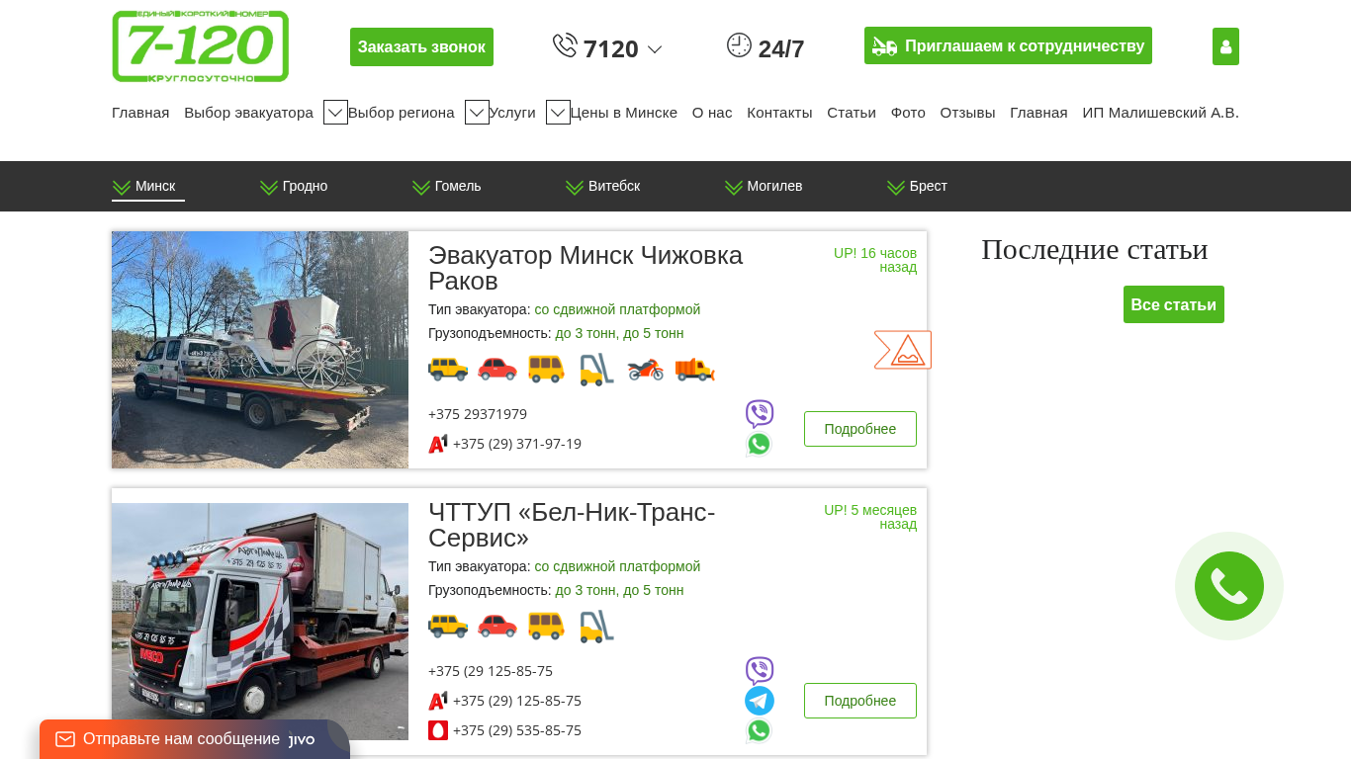The height and width of the screenshot is (759, 1351).
Task: Open the user account icon button
Action: click(1225, 46)
